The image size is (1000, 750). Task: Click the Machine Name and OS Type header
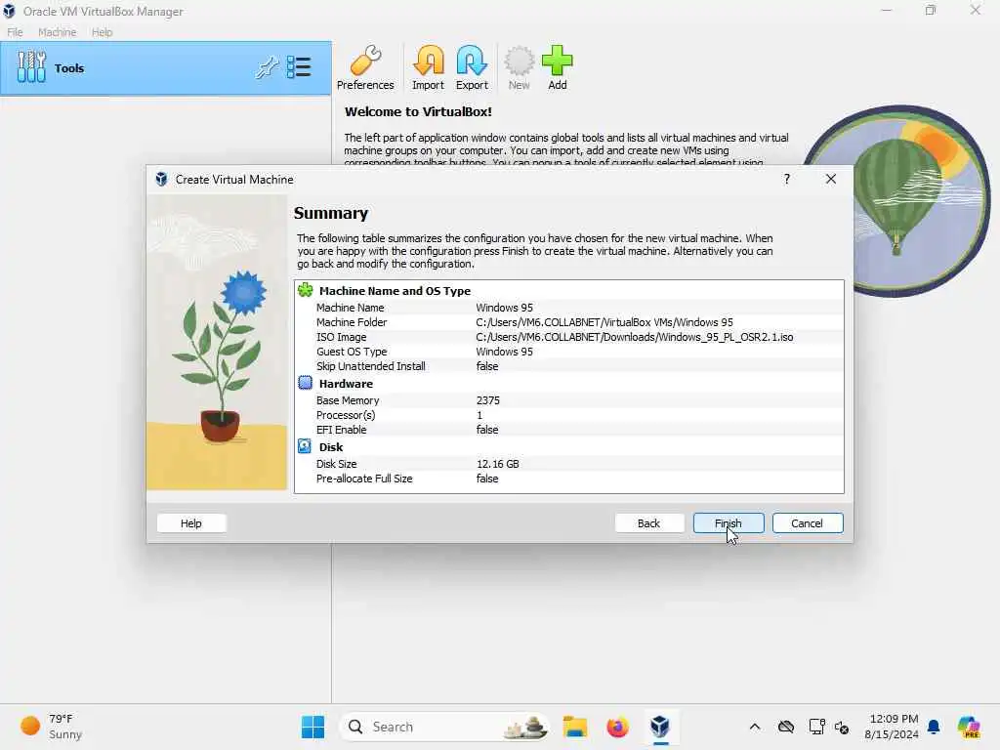(395, 291)
